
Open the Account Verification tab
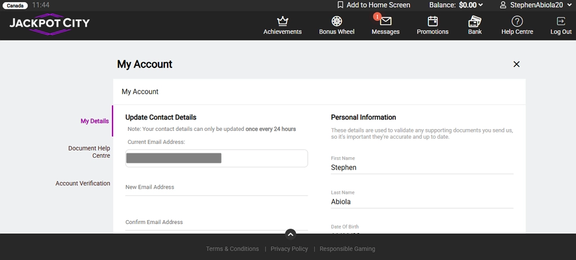coord(83,184)
